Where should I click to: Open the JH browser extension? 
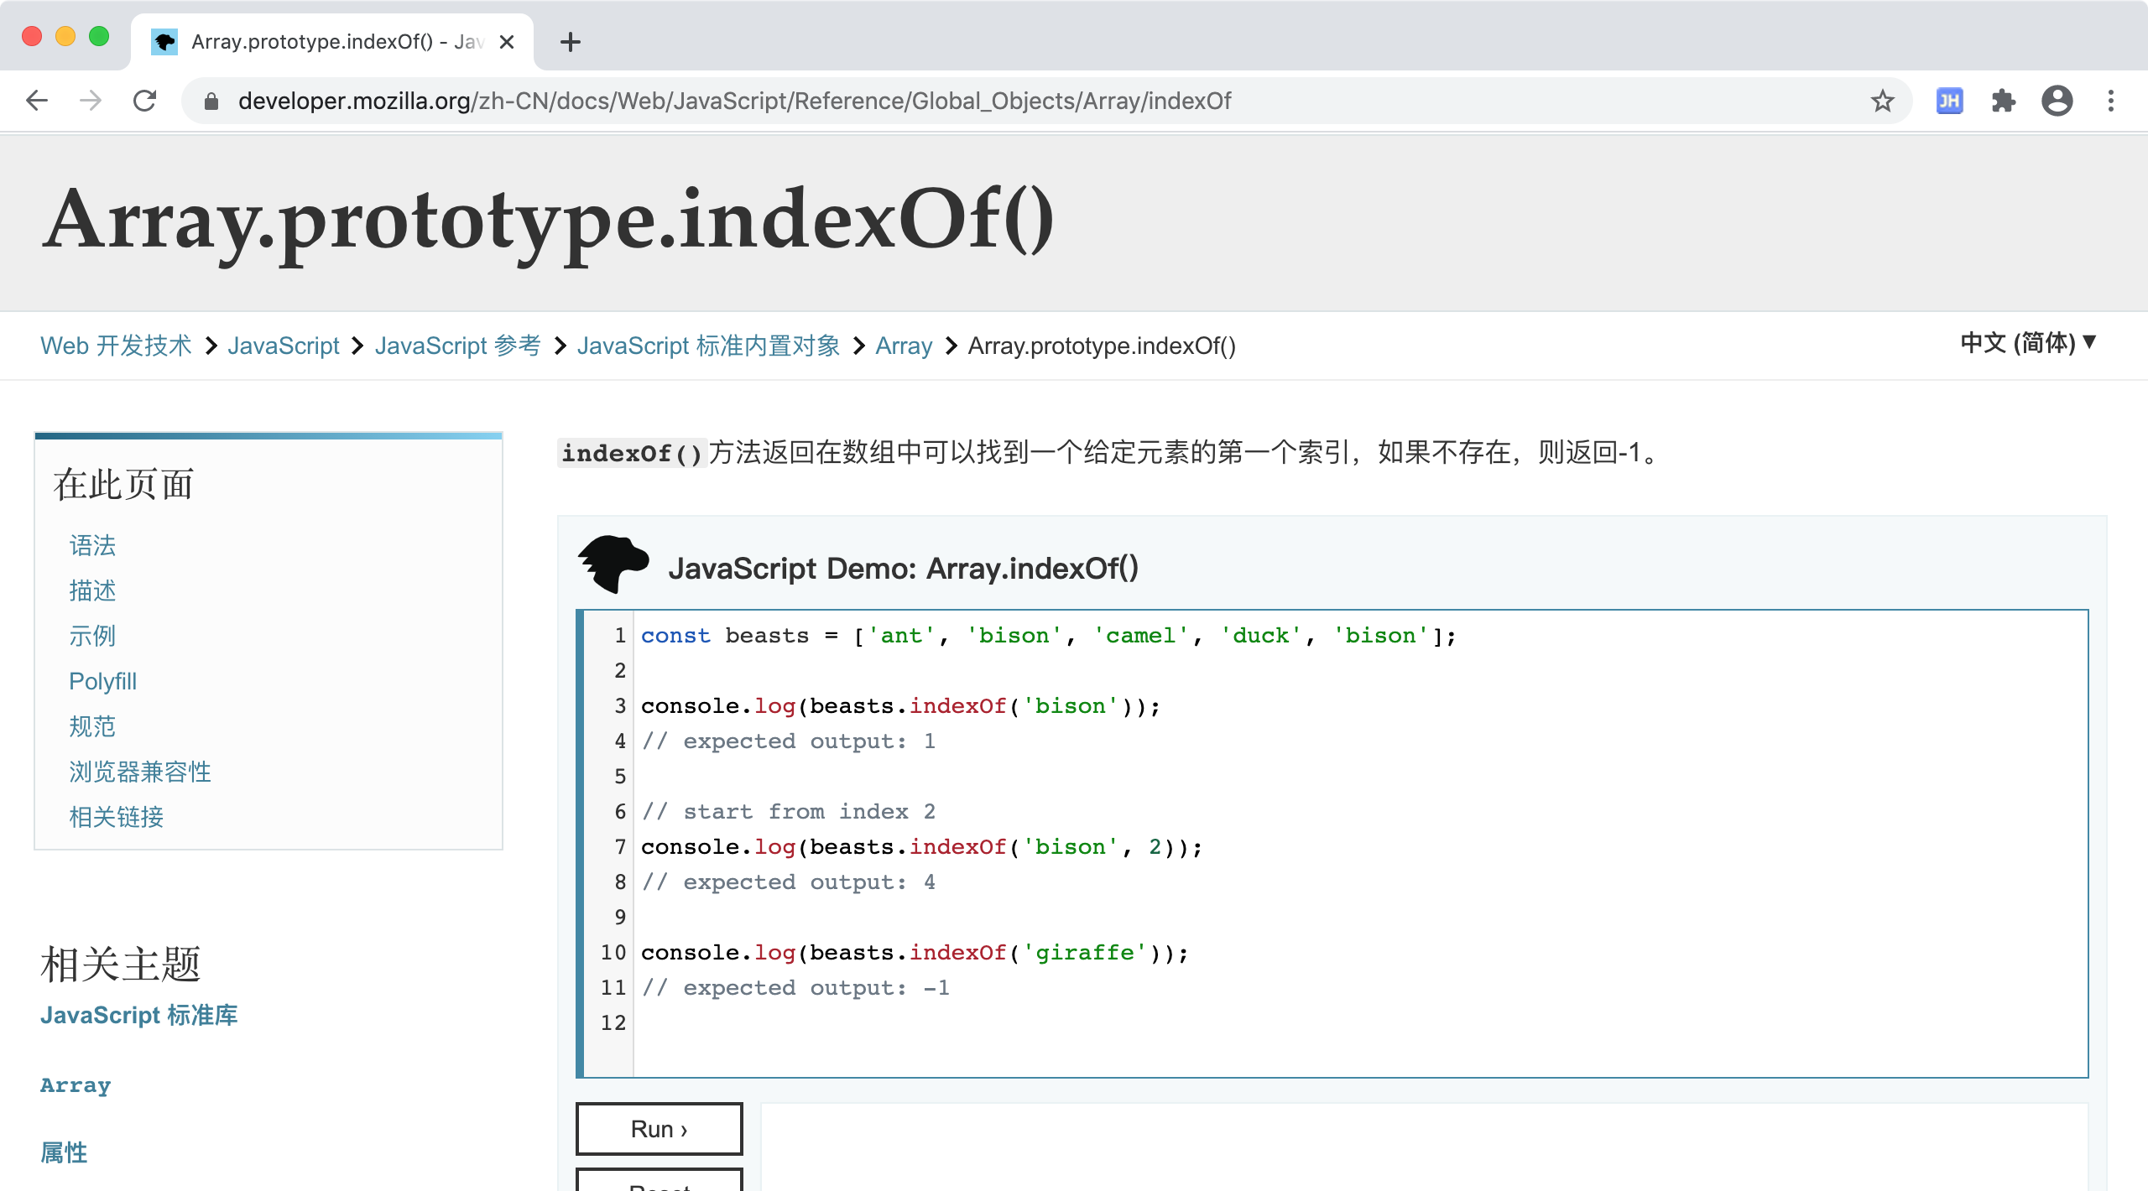[1948, 101]
